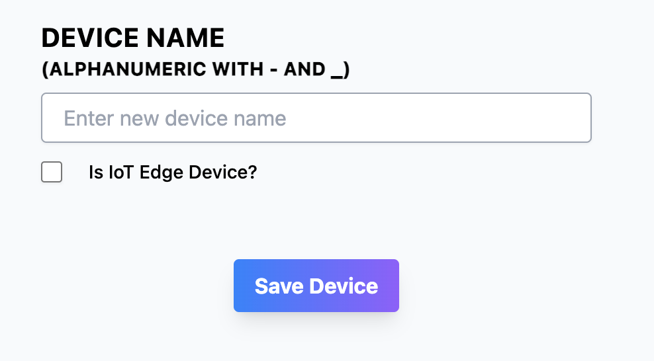Activate the Device Name text input box
The width and height of the screenshot is (654, 361).
click(x=316, y=118)
